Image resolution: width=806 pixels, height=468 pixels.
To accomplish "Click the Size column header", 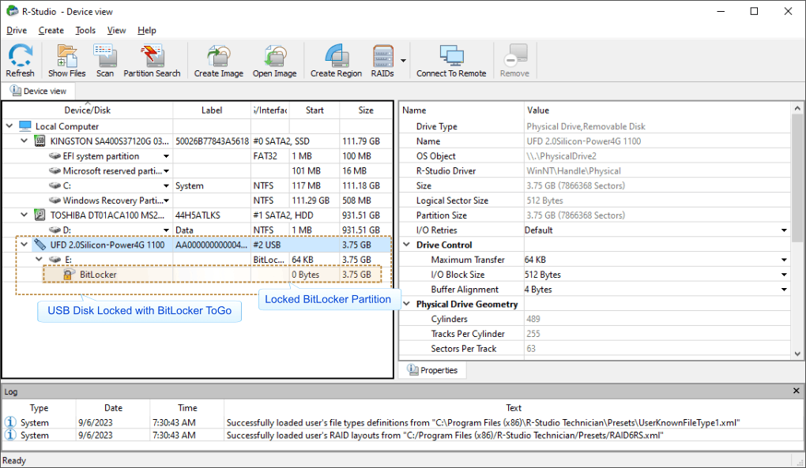I will (x=366, y=110).
